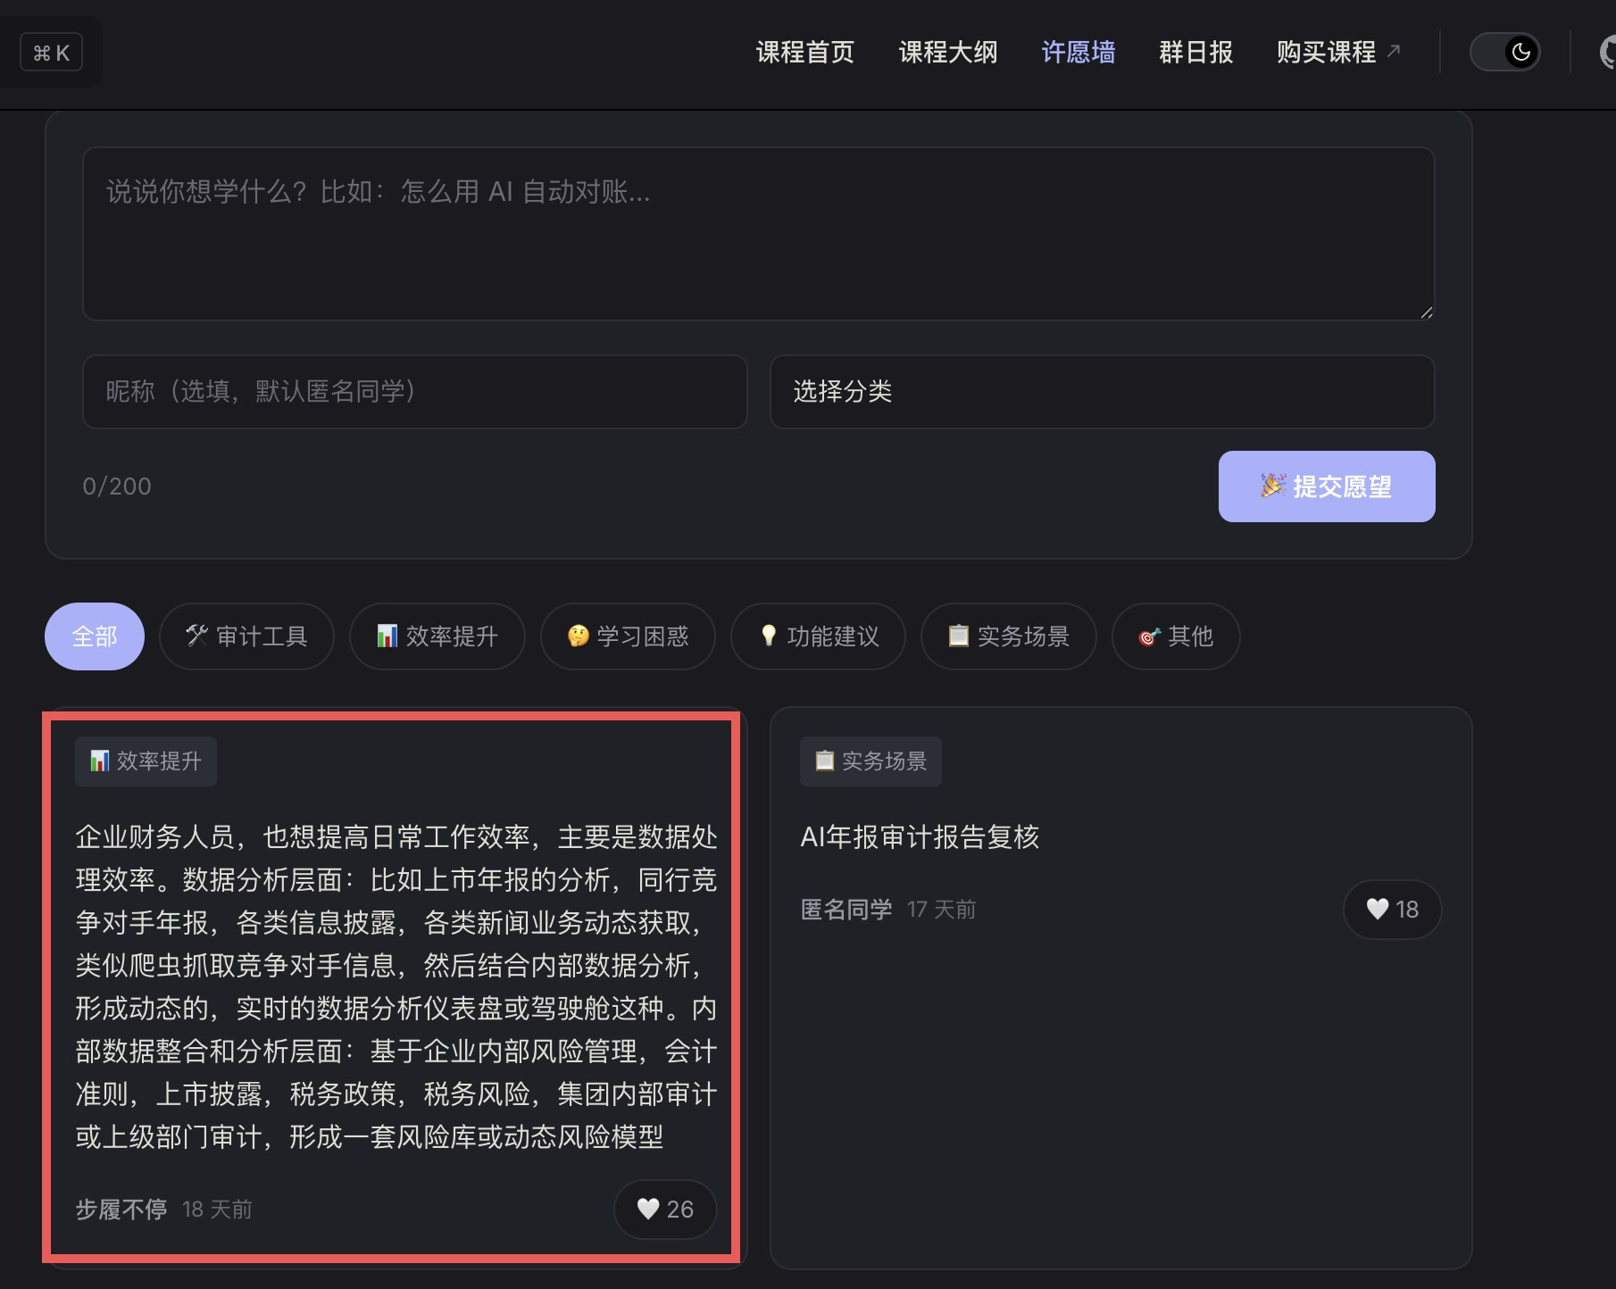Toggle the dark mode switch

[x=1504, y=52]
